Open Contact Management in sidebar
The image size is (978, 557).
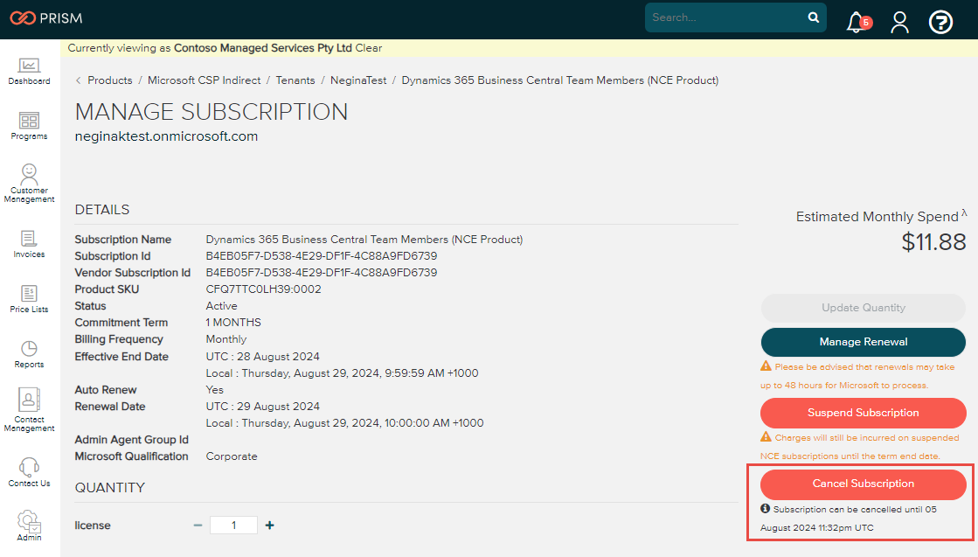coord(30,410)
